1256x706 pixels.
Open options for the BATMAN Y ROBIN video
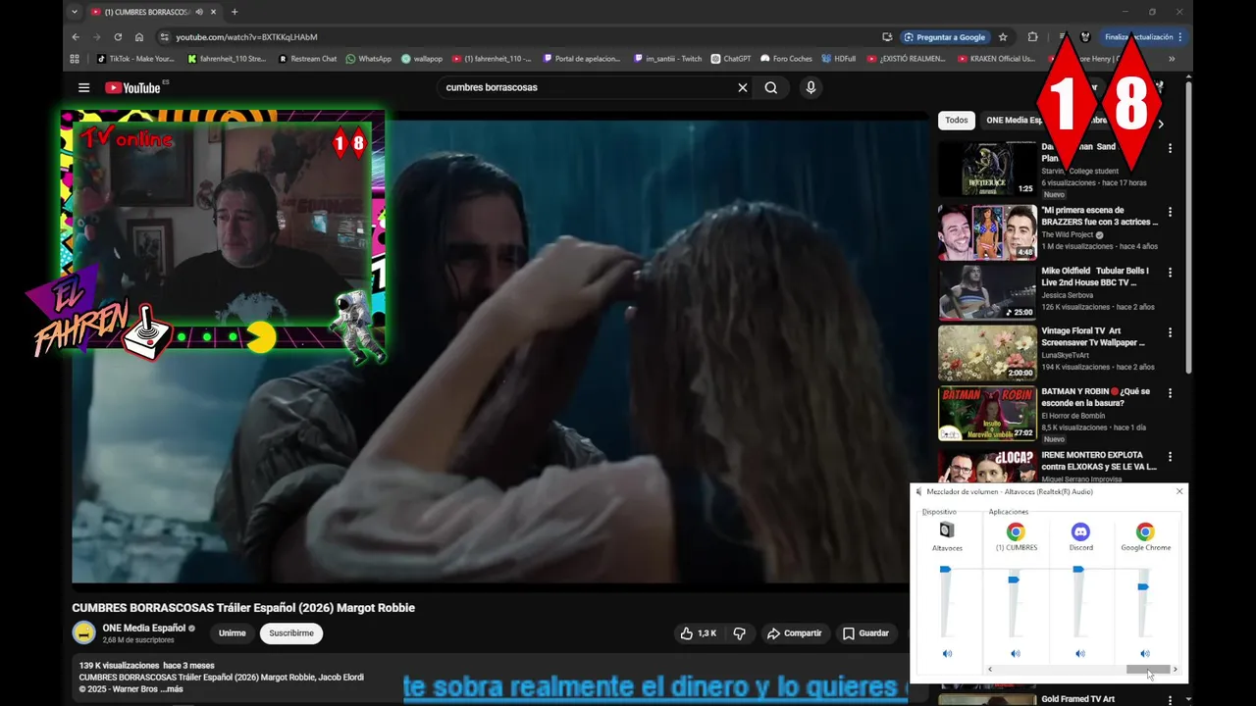coord(1170,393)
